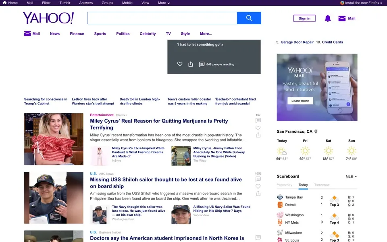Click sailor in navy cap large thumbnail
The height and width of the screenshot is (242, 387).
tap(54, 198)
